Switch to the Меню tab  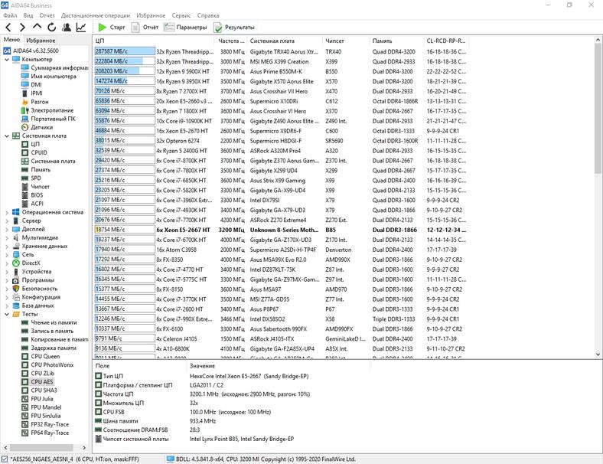coord(11,40)
